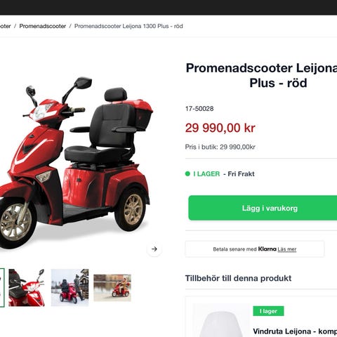Click the green I lager accessory badge
Image resolution: width=337 pixels, height=337 pixels.
[x=268, y=311]
